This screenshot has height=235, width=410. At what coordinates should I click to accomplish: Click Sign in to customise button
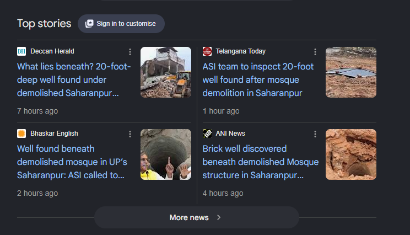click(x=121, y=24)
